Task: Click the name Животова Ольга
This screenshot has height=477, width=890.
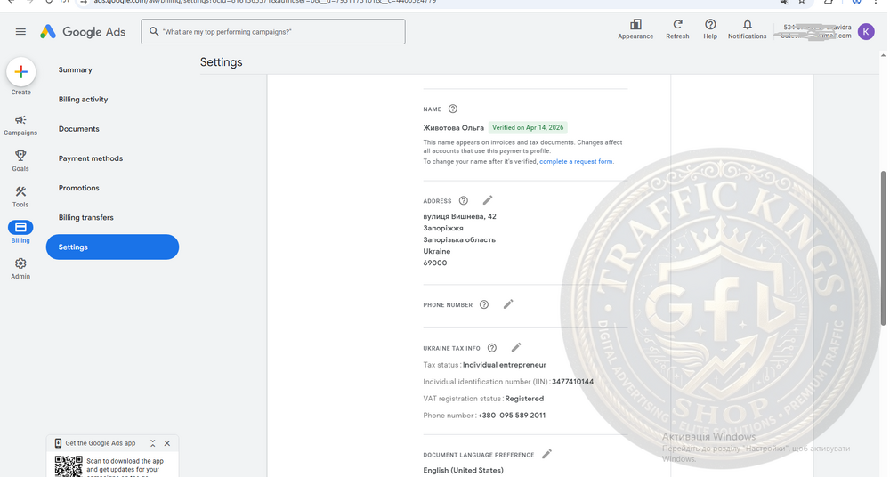Action: coord(453,128)
